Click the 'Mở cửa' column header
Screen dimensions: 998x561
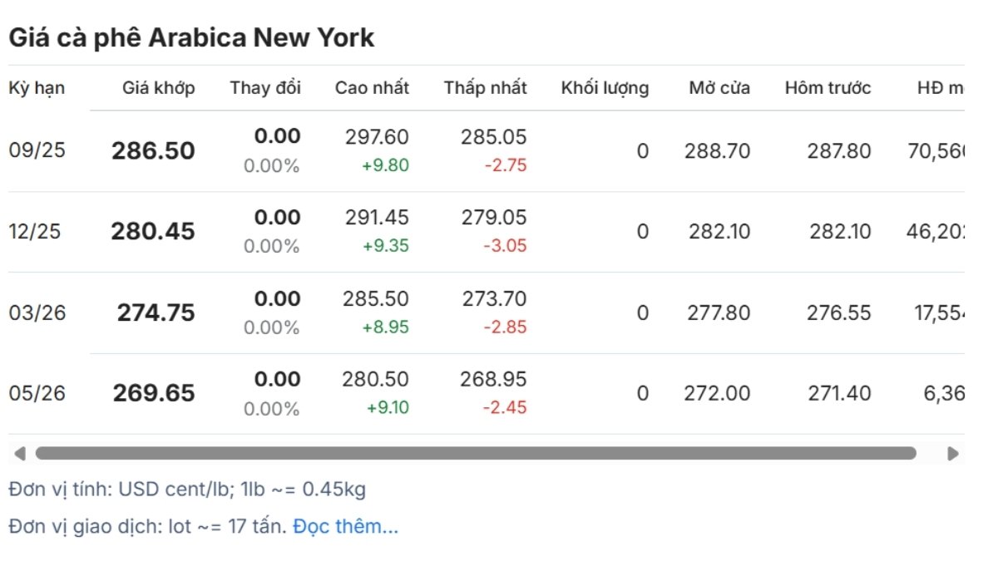coord(719,88)
